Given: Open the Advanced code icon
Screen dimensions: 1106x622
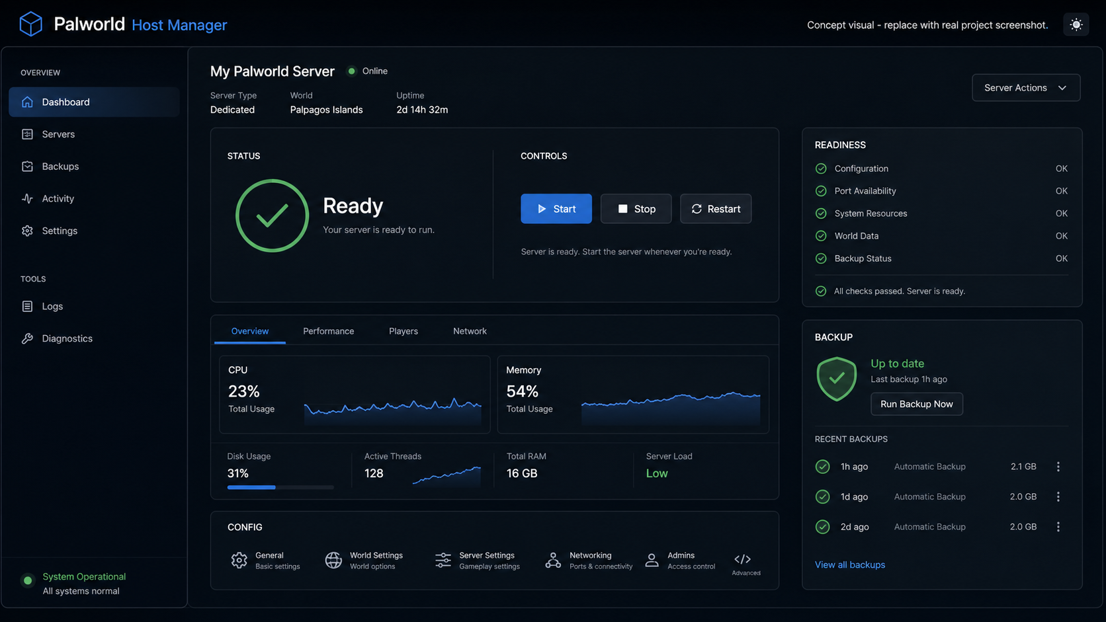Looking at the screenshot, I should (742, 559).
